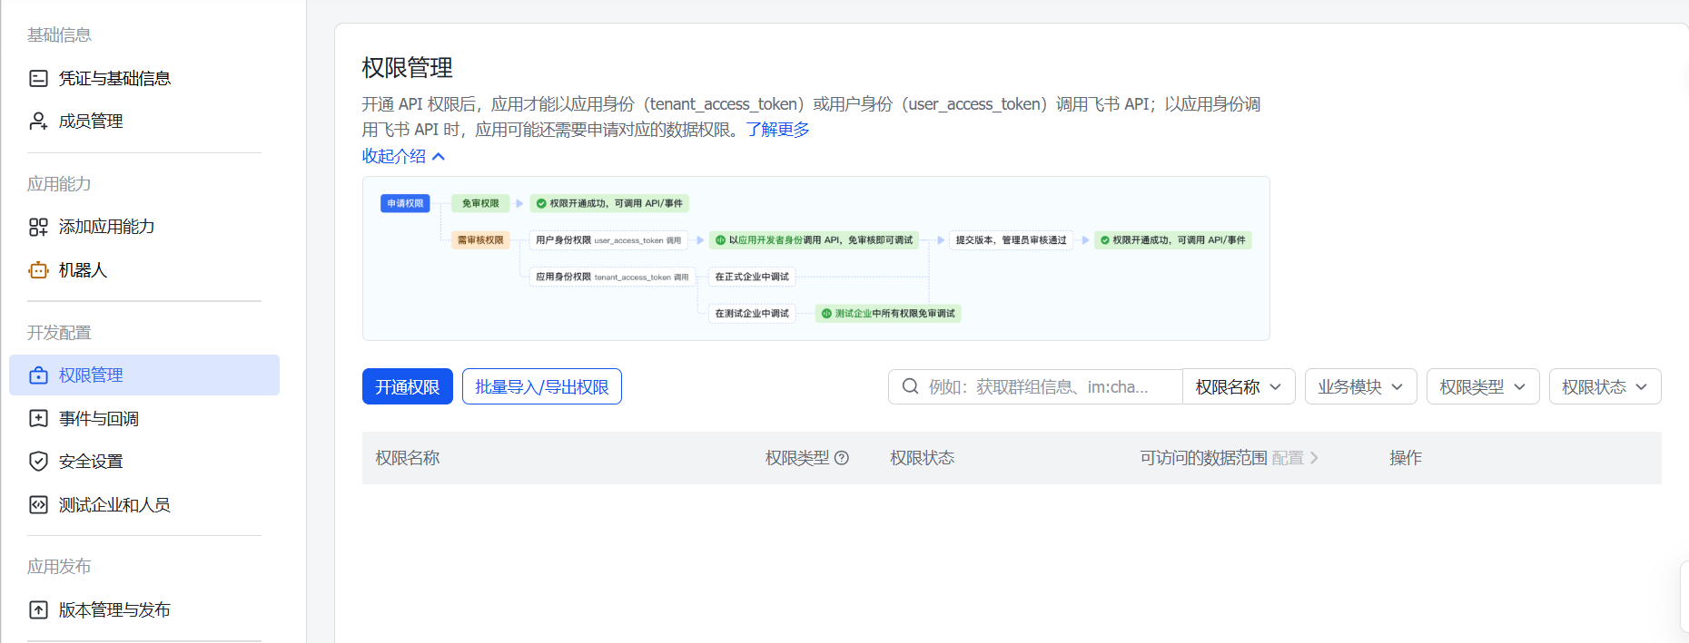Open the 权限名称 search-type dropdown
Screen dimensions: 1689x643
(x=1239, y=387)
